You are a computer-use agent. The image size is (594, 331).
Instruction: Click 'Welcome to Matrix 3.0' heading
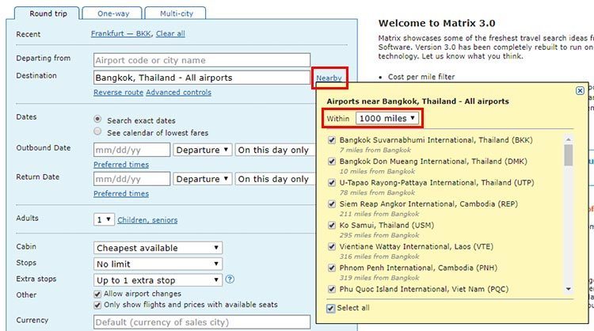(436, 23)
